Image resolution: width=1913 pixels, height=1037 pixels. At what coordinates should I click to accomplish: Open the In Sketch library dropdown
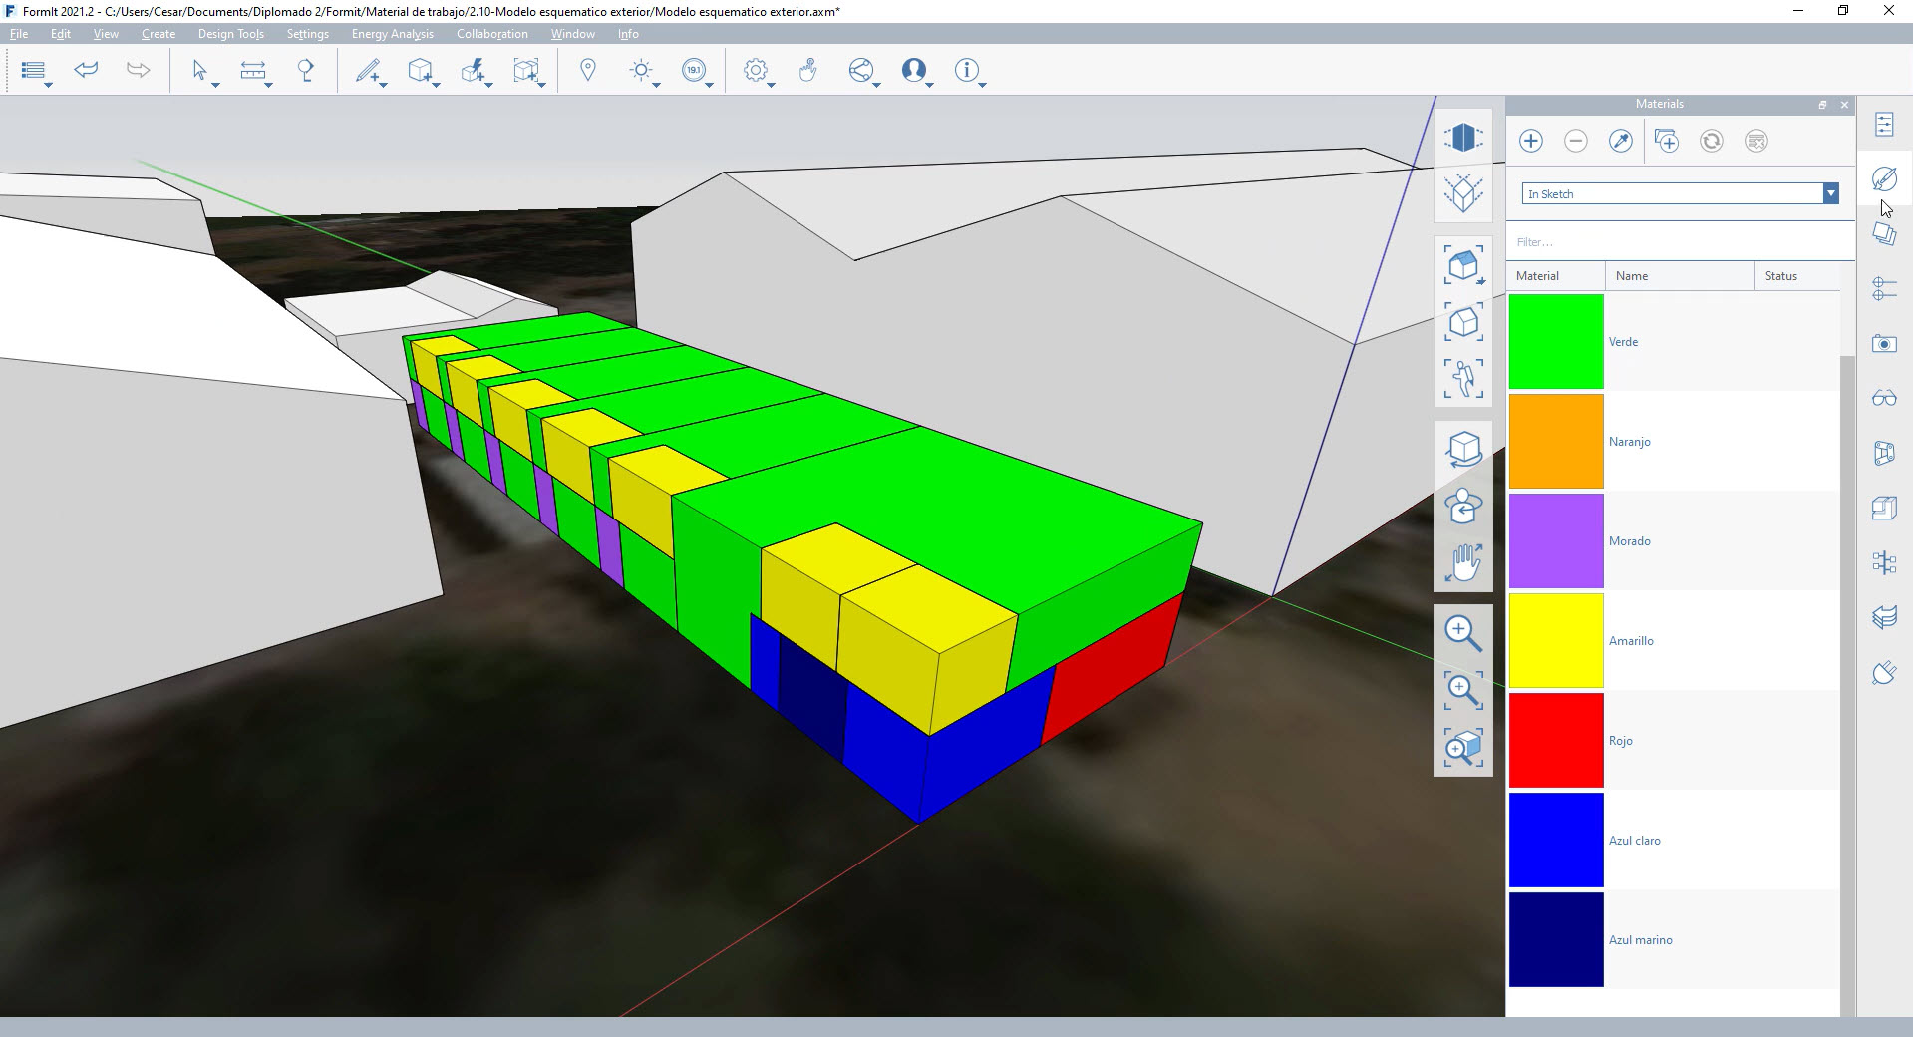(x=1830, y=194)
